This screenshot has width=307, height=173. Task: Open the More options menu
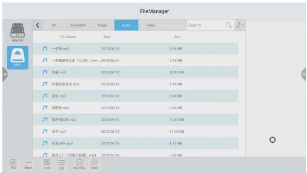point(28,165)
